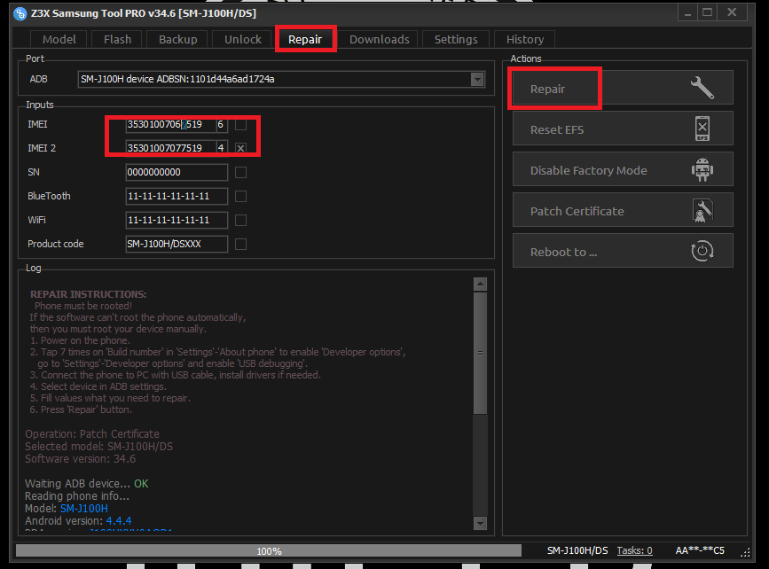Click the Patch Certificate badge icon
The image size is (769, 569).
pyautogui.click(x=702, y=211)
